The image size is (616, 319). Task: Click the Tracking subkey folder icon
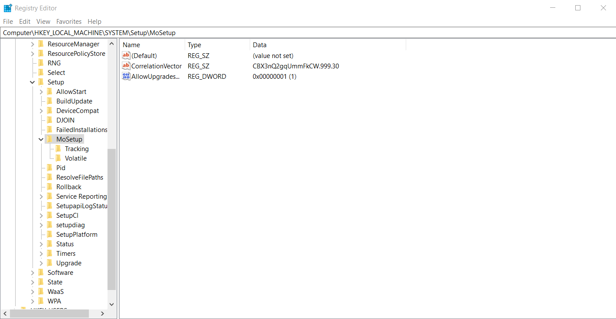(59, 148)
